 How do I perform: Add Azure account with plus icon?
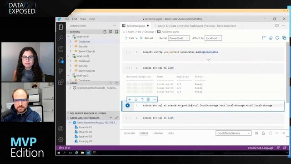pos(111,83)
